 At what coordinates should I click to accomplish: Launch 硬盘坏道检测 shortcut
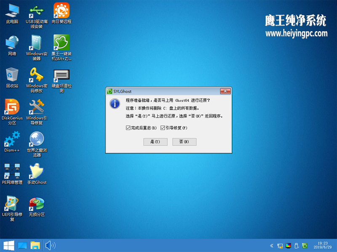pos(62,80)
